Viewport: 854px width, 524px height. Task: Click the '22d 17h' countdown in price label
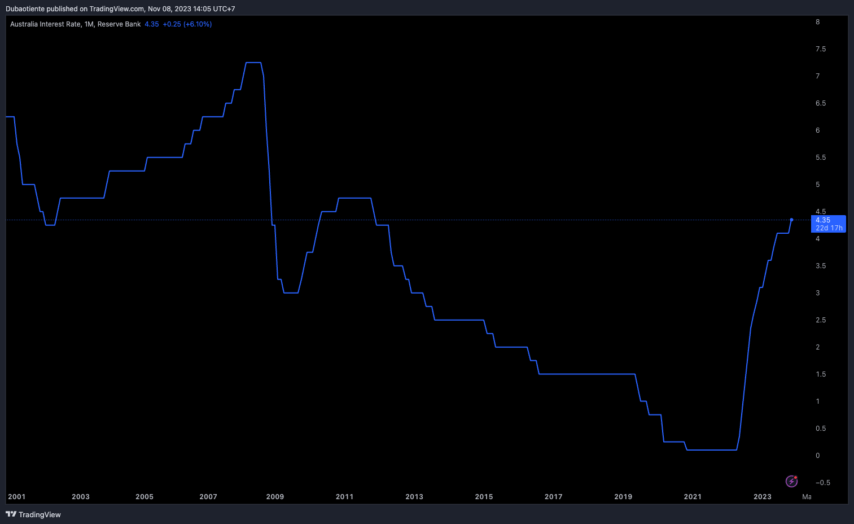[829, 228]
